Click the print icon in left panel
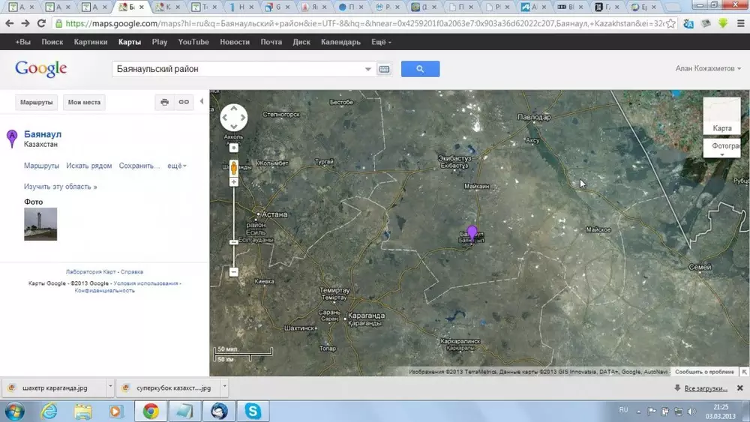 [x=165, y=102]
